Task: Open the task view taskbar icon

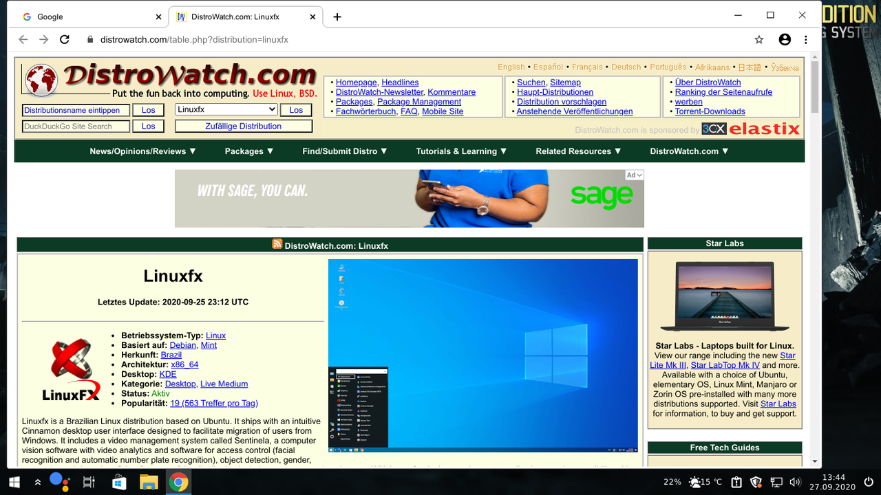Action: pyautogui.click(x=89, y=482)
